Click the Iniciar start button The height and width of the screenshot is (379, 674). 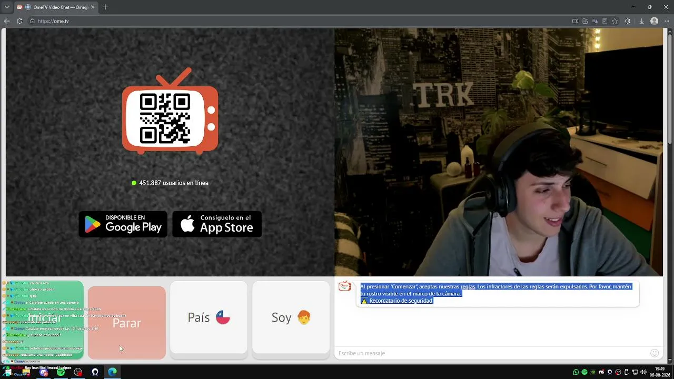point(44,319)
